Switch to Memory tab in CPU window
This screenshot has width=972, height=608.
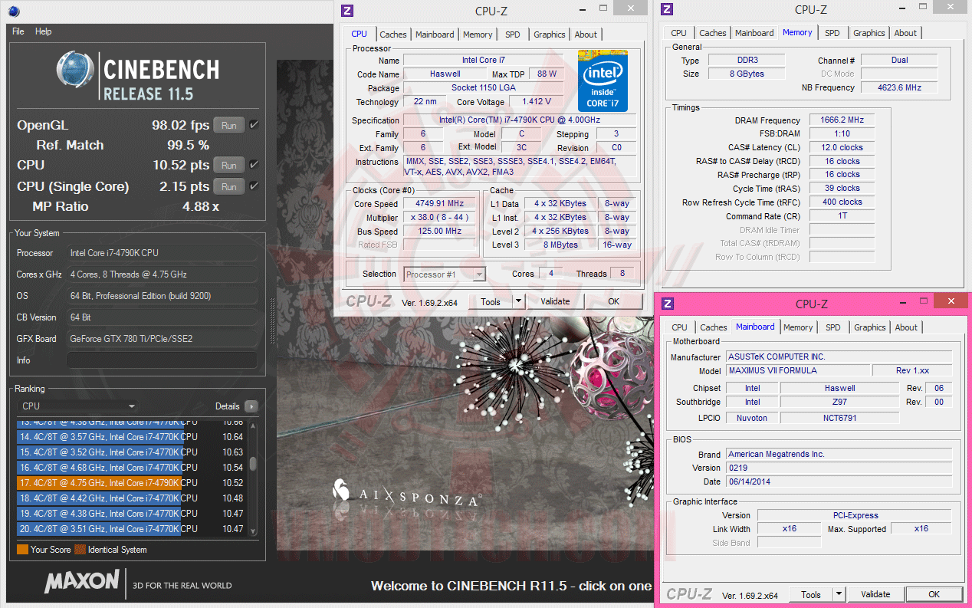478,35
